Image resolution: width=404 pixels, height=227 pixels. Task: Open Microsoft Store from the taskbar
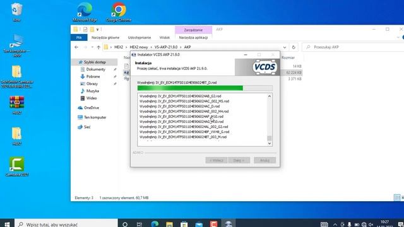point(184,224)
